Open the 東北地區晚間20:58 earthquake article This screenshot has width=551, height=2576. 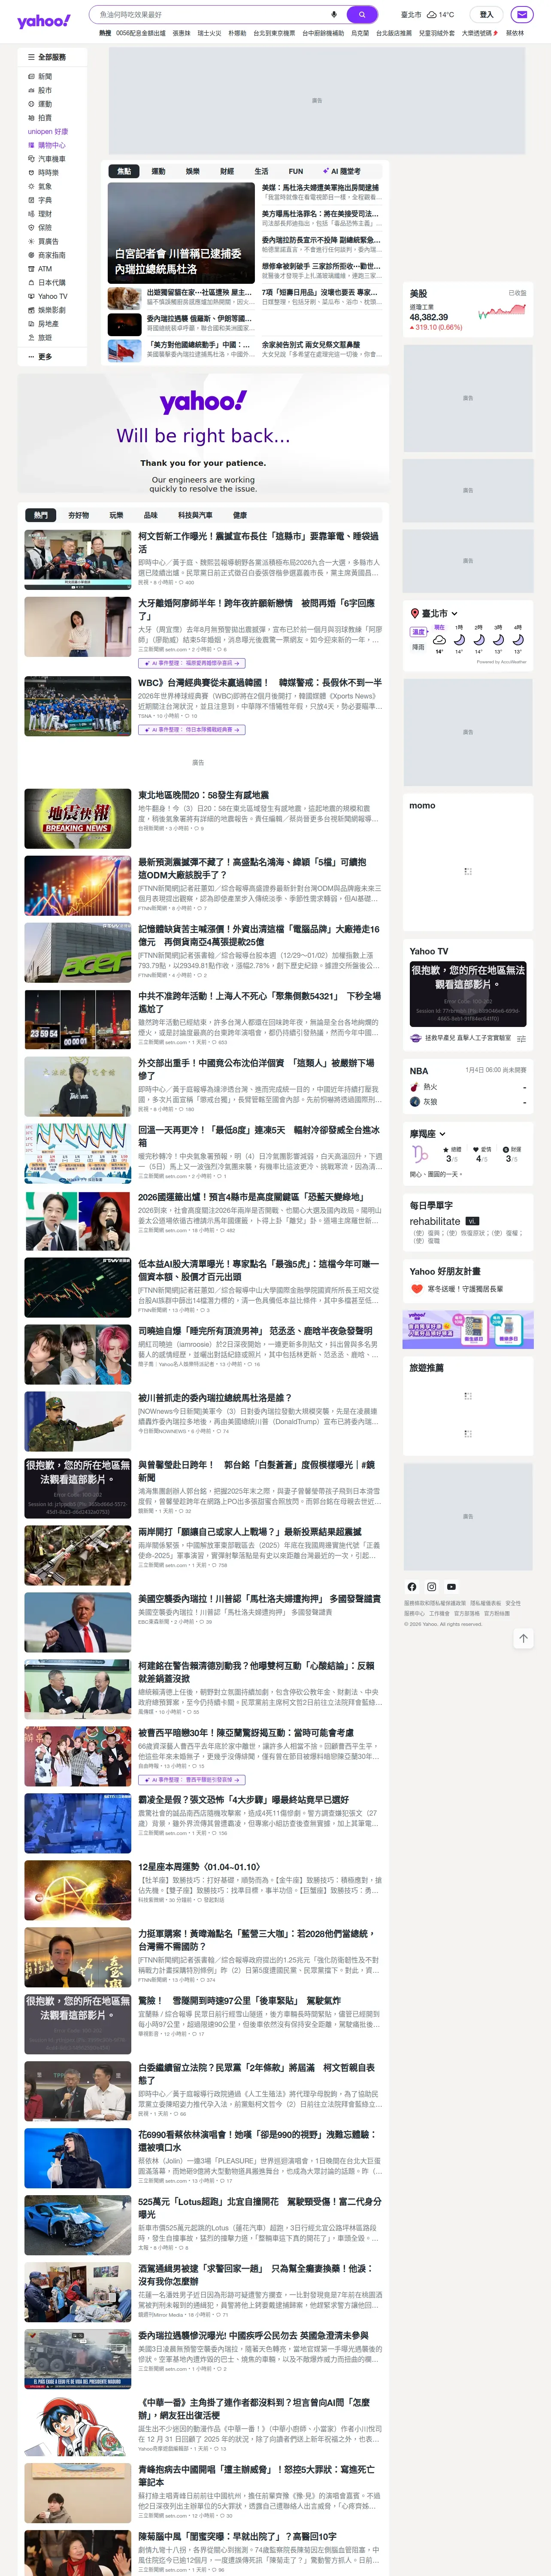203,795
